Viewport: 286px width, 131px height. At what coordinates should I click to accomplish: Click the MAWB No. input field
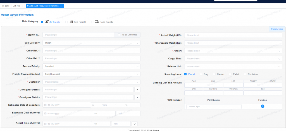[79, 35]
